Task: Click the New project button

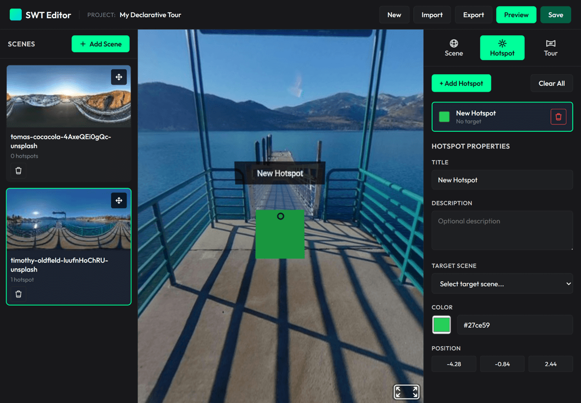Action: coord(394,15)
